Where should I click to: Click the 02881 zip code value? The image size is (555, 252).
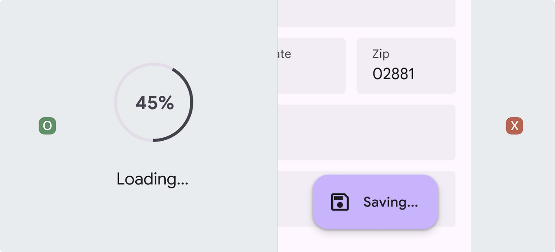pos(394,74)
